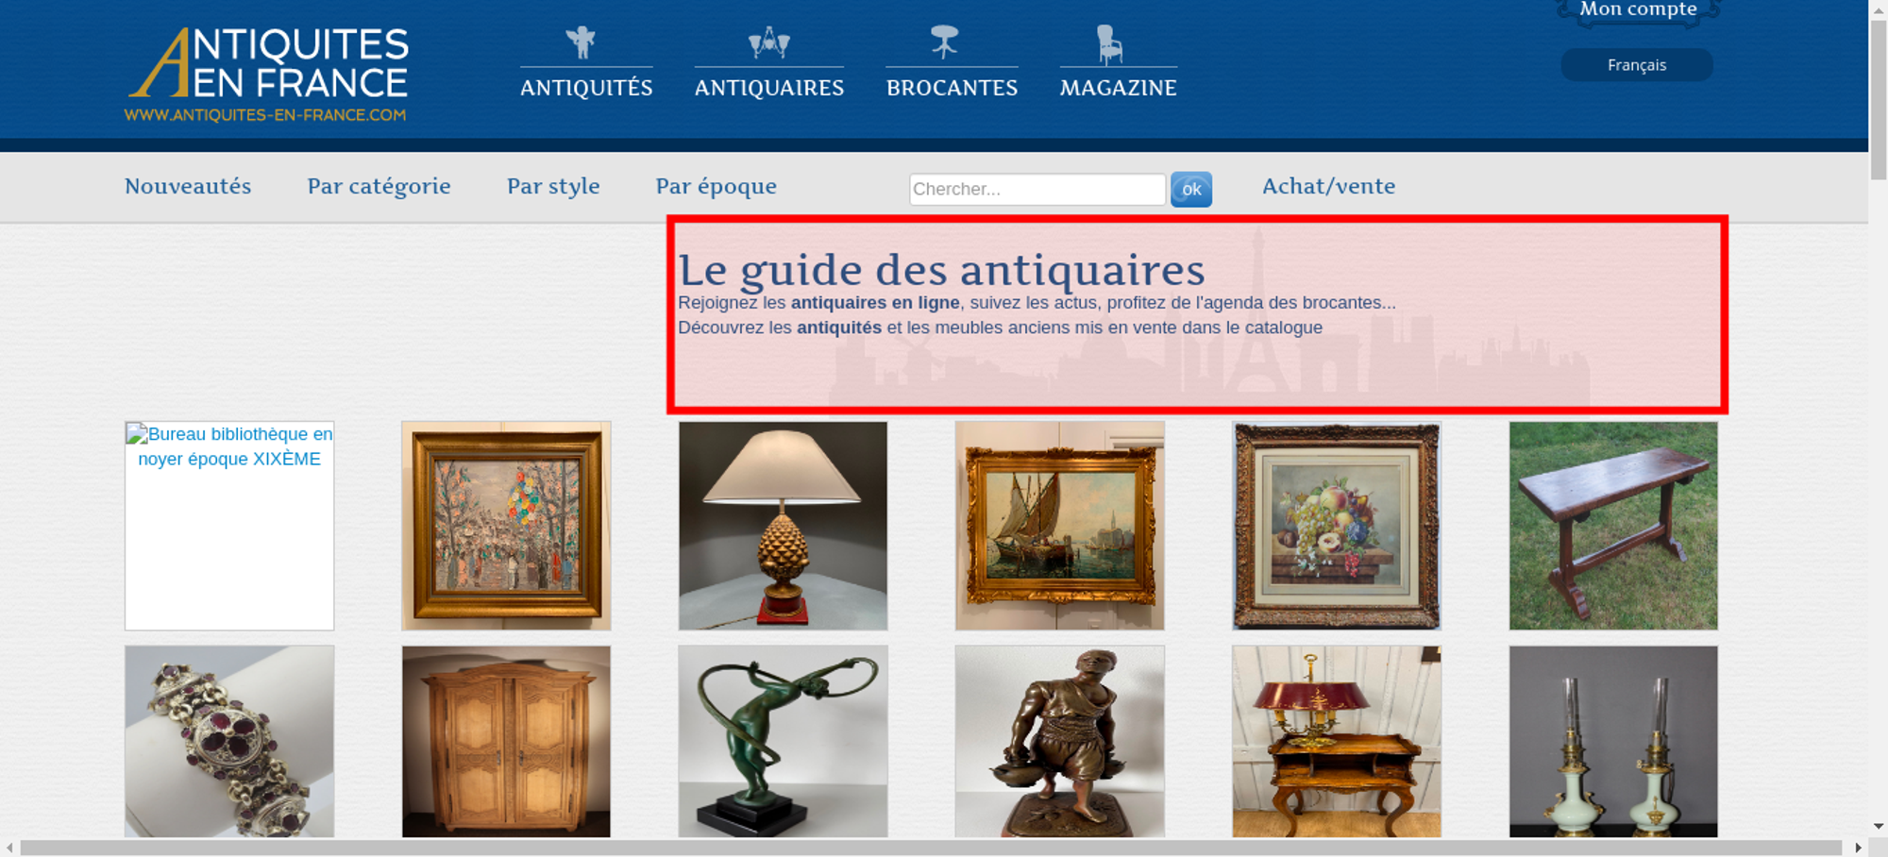Open the Mon compte menu
Viewport: 1888px width, 857px height.
click(1638, 10)
